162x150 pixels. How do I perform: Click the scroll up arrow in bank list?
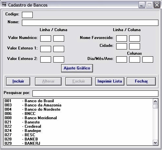click(155, 102)
